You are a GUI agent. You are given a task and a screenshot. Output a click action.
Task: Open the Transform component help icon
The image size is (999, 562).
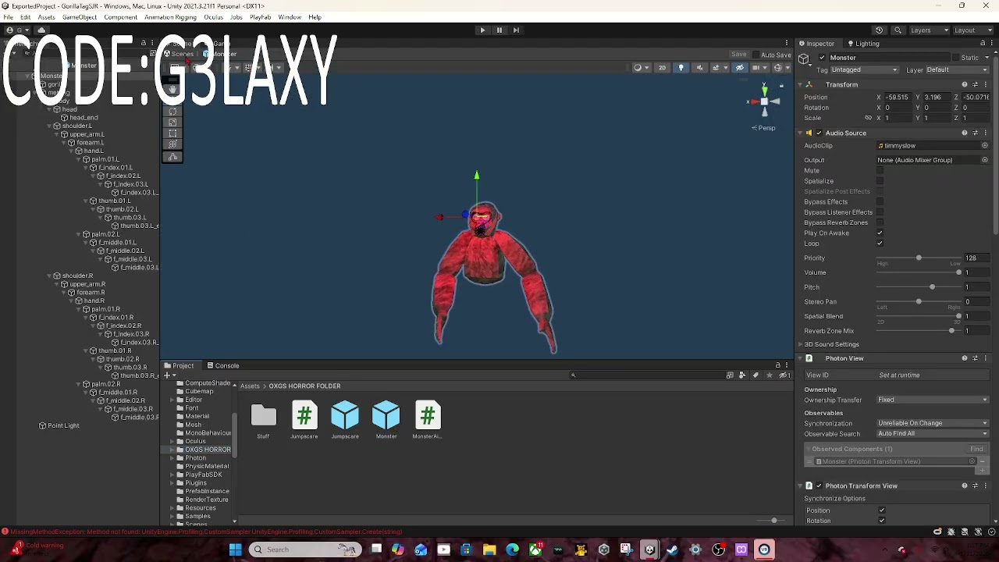(x=965, y=84)
